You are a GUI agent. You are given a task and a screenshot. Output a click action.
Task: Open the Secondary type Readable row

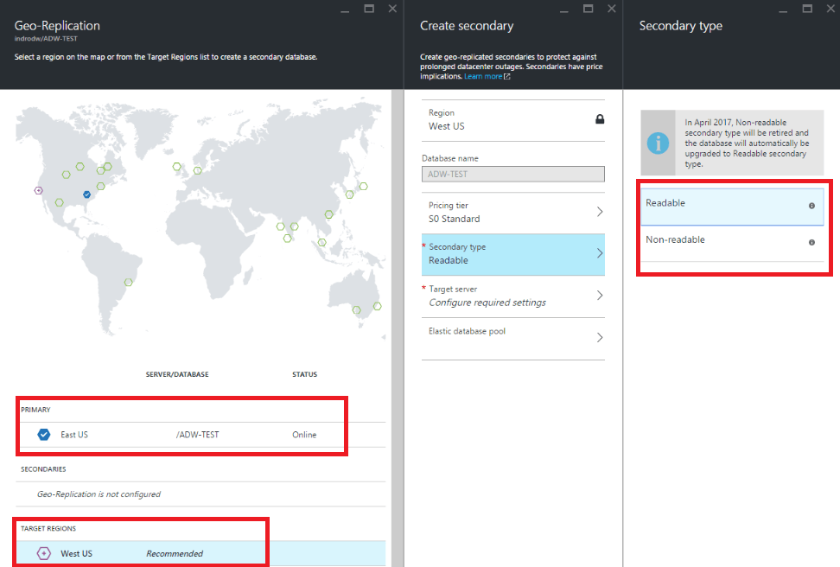513,253
